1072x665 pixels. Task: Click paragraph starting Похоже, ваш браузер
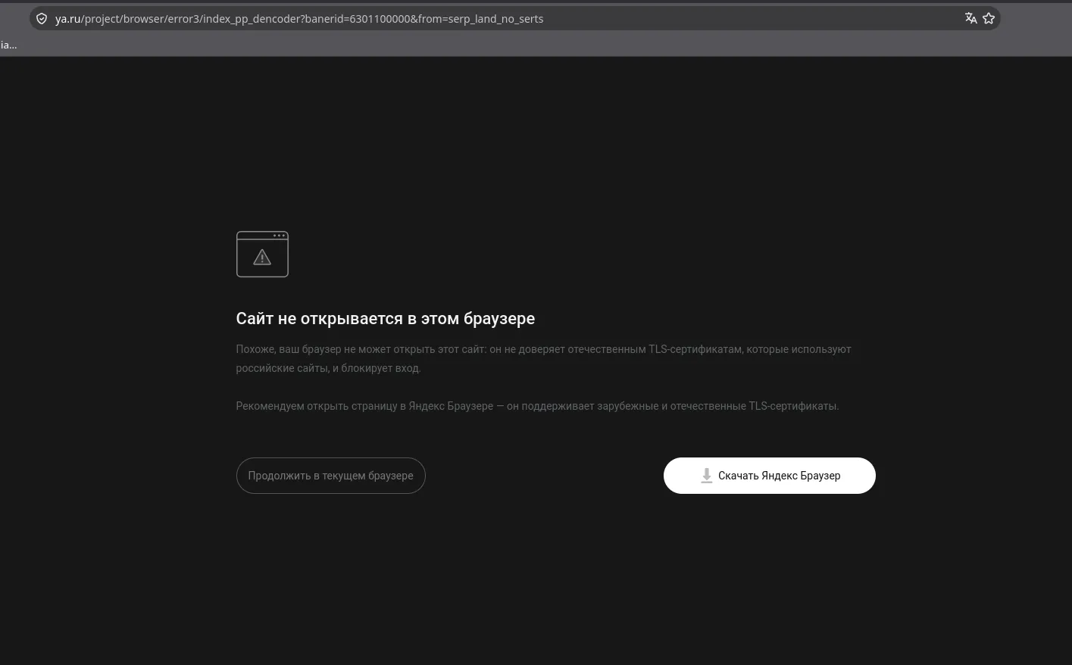pos(543,359)
